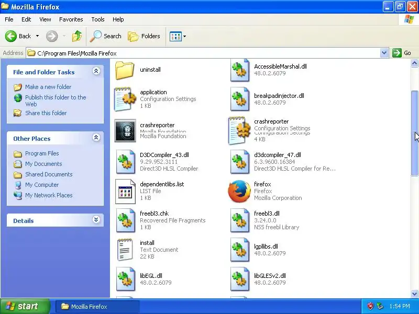Click the greyed Forward arrow icon
Screen dimensions: 419x314
tap(52, 36)
